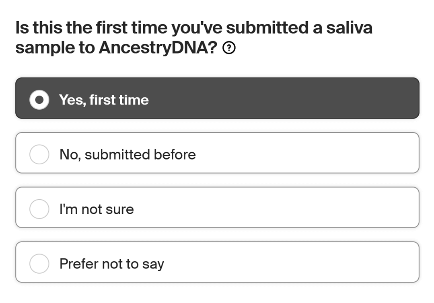Click the 'No, submitted before' label text
Screen dimensions: 434x303
coord(128,154)
